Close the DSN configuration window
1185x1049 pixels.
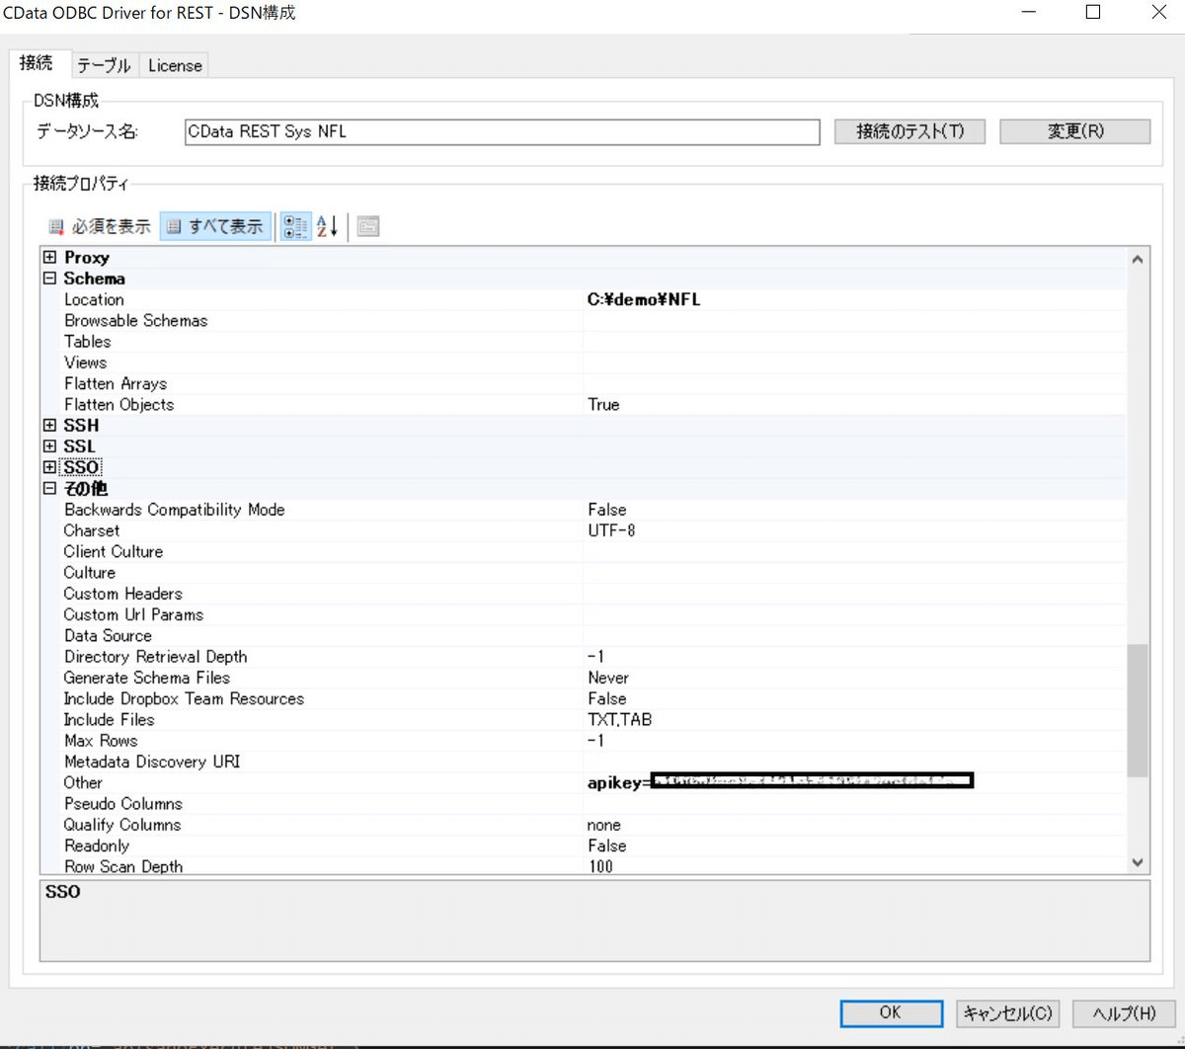pos(1157,13)
